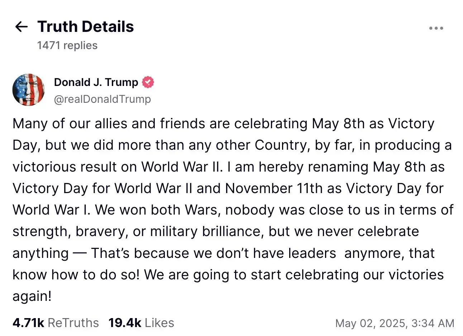The width and height of the screenshot is (463, 336).
Task: Select the Truth Details heading
Action: pos(85,26)
